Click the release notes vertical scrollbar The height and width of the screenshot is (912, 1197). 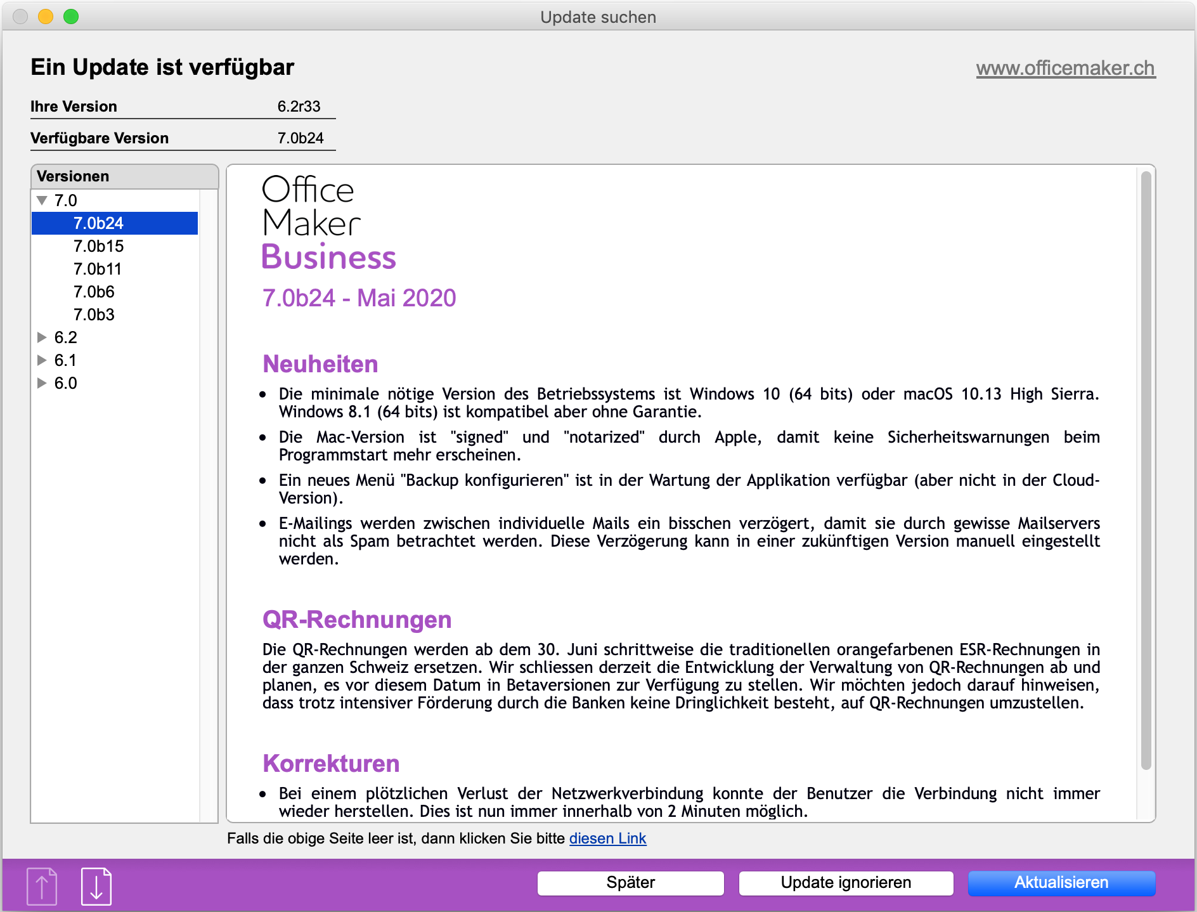pyautogui.click(x=1146, y=471)
